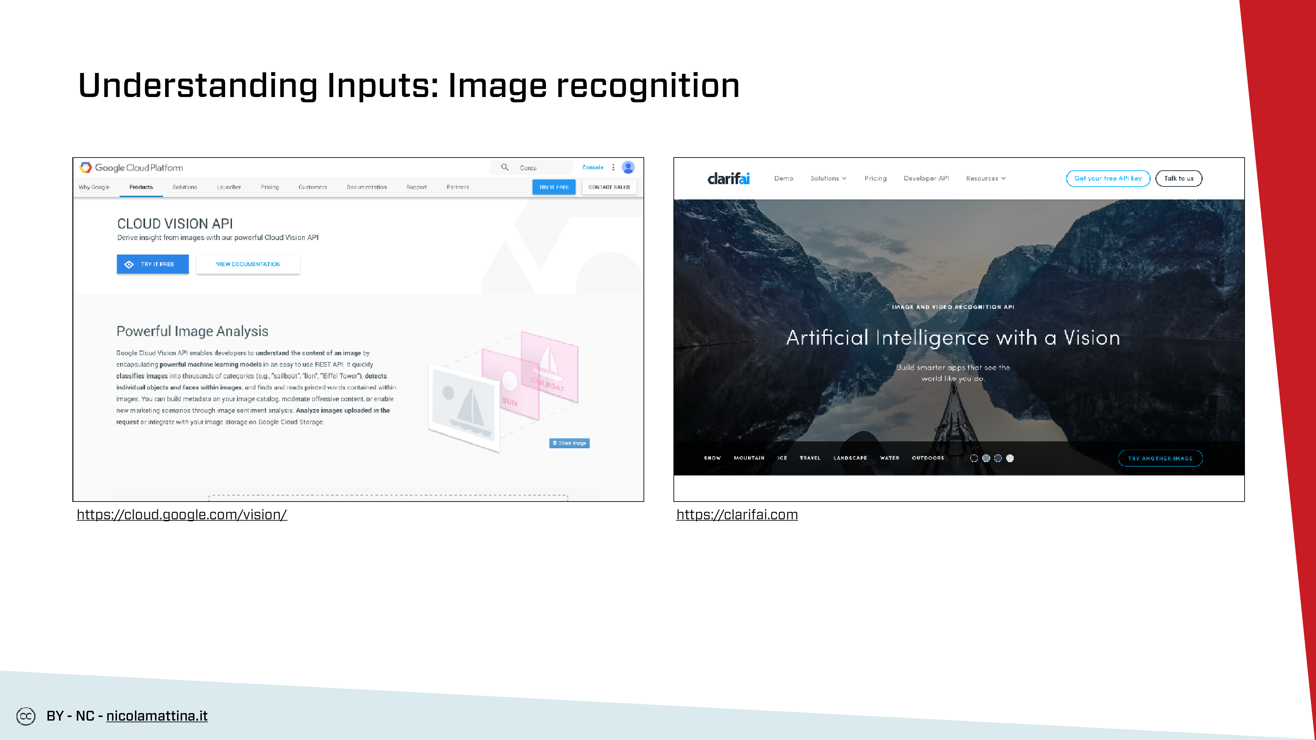Click the Google Cloud Platform logo icon
Screen dimensions: 1316x740
(86, 167)
